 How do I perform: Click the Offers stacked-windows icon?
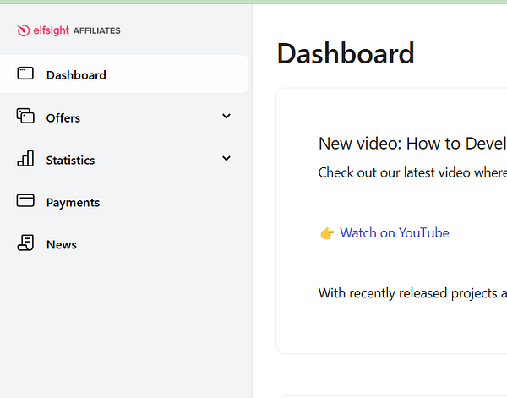tap(25, 116)
